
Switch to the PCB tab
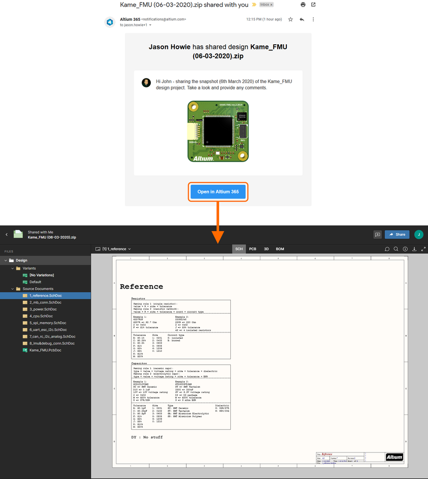pos(252,249)
